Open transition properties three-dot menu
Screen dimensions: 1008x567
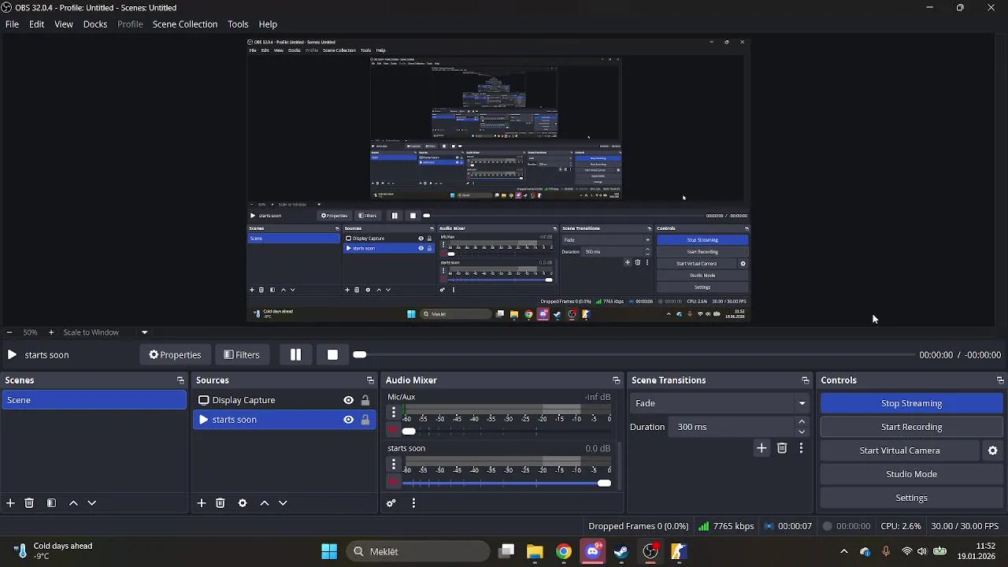pyautogui.click(x=801, y=448)
